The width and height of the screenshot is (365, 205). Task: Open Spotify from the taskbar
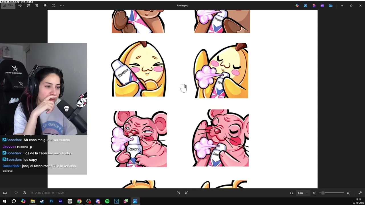107,201
